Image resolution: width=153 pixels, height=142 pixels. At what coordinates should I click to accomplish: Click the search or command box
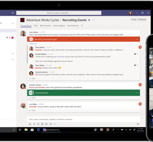pos(59,13)
